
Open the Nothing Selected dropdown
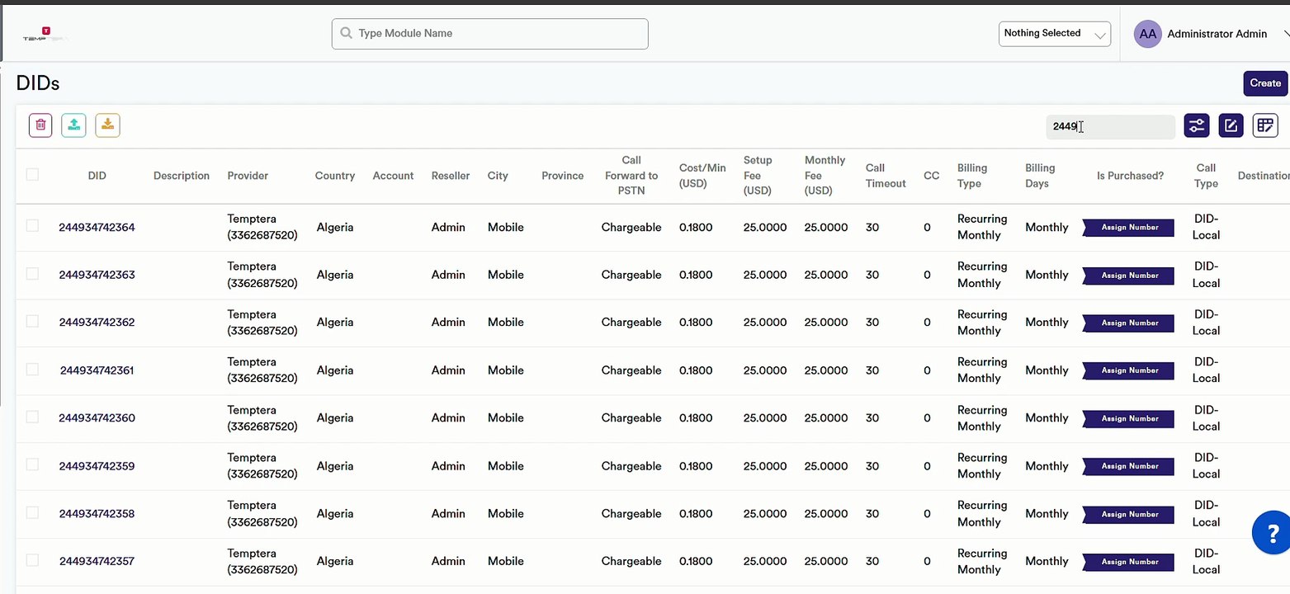coord(1055,34)
